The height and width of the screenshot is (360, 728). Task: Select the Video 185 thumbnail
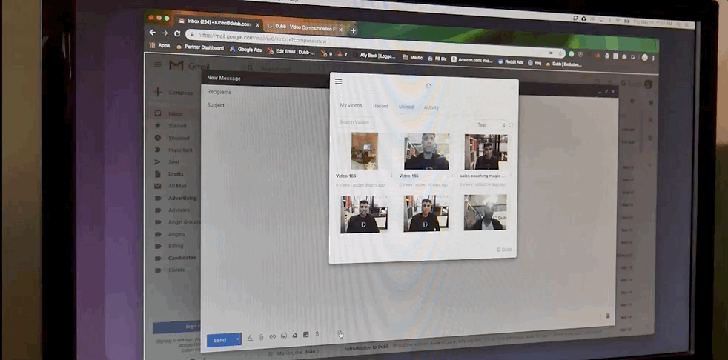427,152
